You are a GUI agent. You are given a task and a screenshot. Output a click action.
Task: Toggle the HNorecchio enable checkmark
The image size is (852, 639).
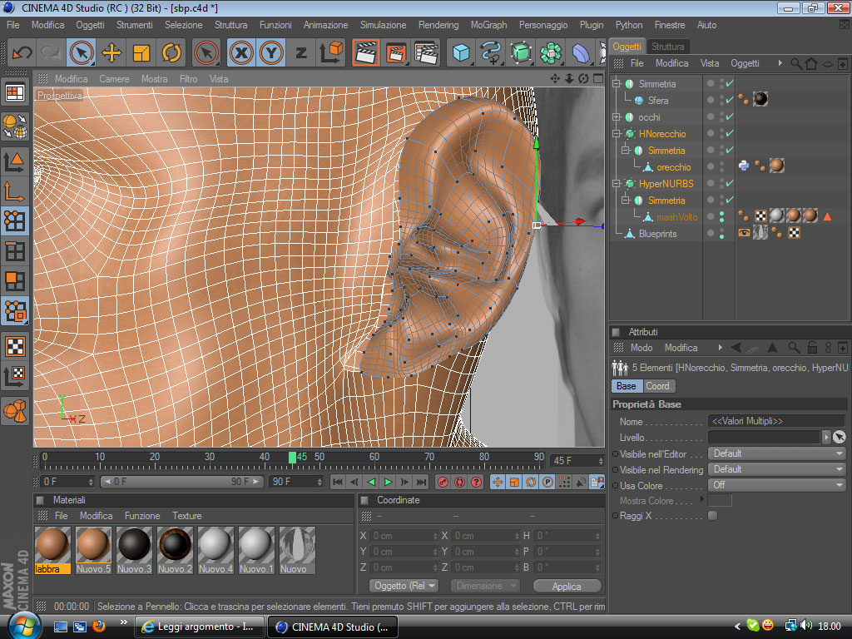click(730, 133)
